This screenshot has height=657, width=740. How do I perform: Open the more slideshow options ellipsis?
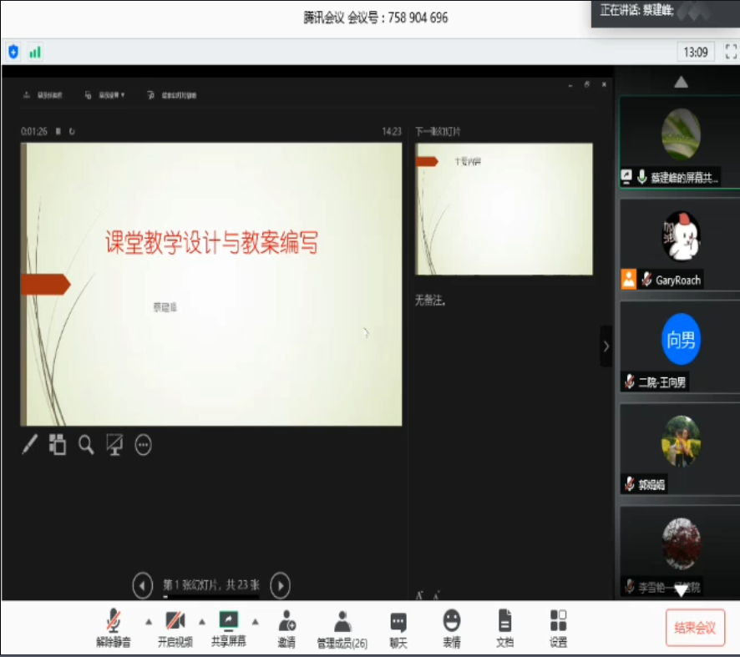tap(144, 445)
